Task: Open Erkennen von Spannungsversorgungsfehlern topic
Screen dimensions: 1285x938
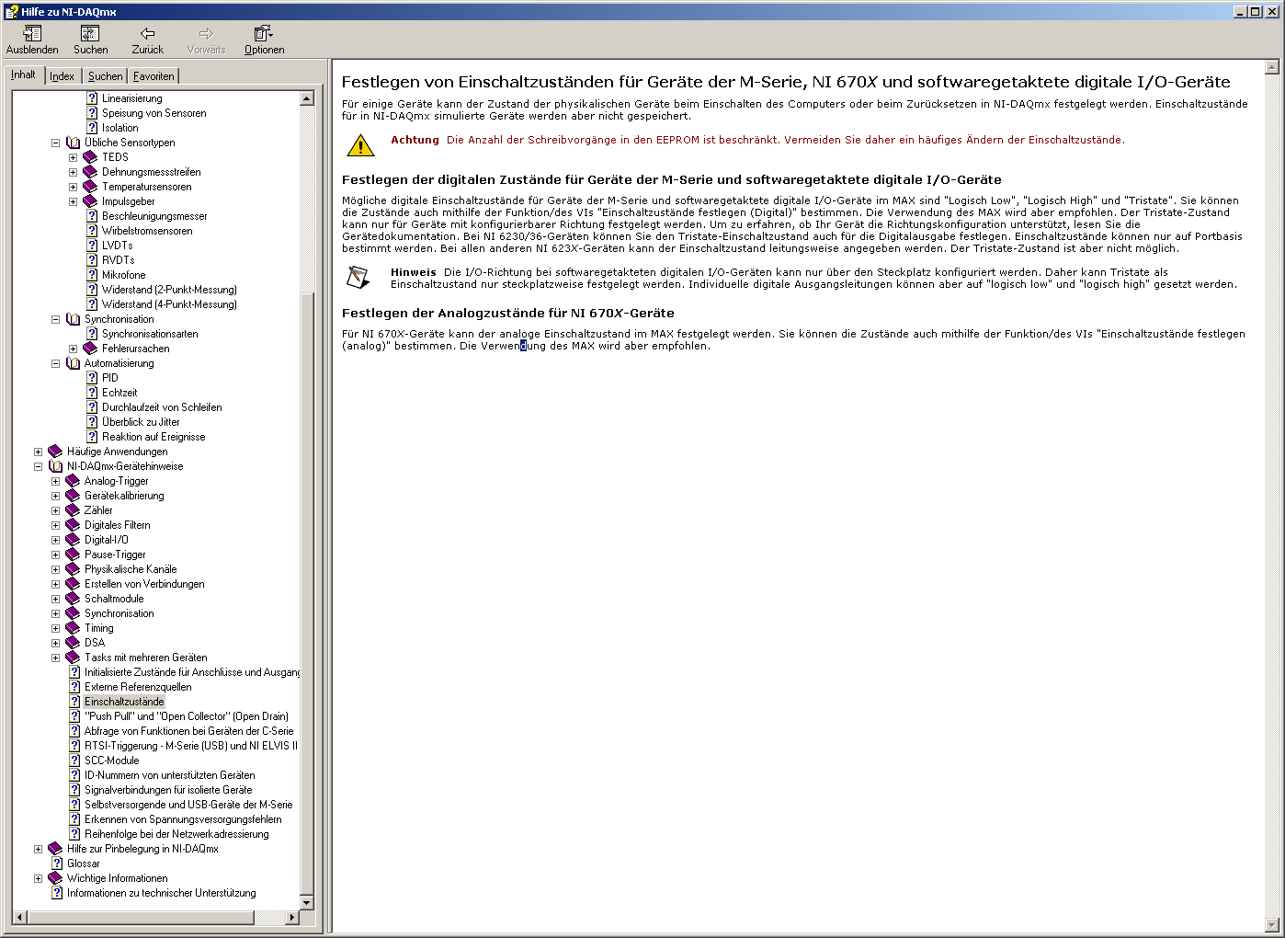Action: coord(183,819)
